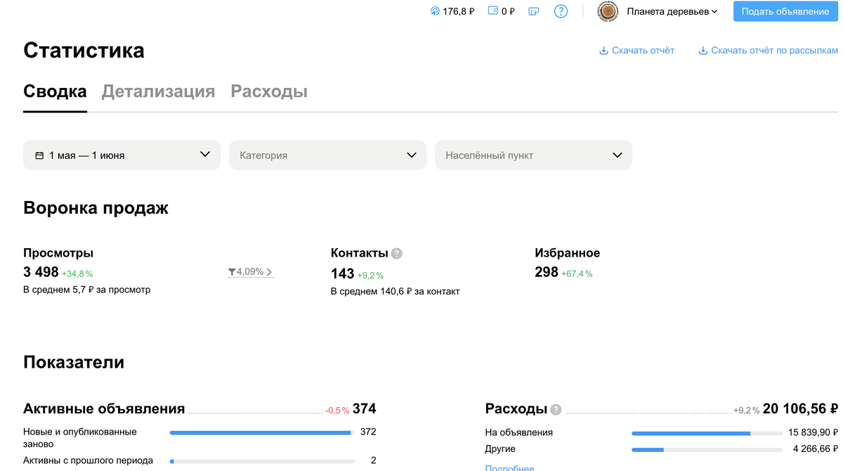Open the Расходы tab
Screen dimensions: 843x471
point(269,91)
